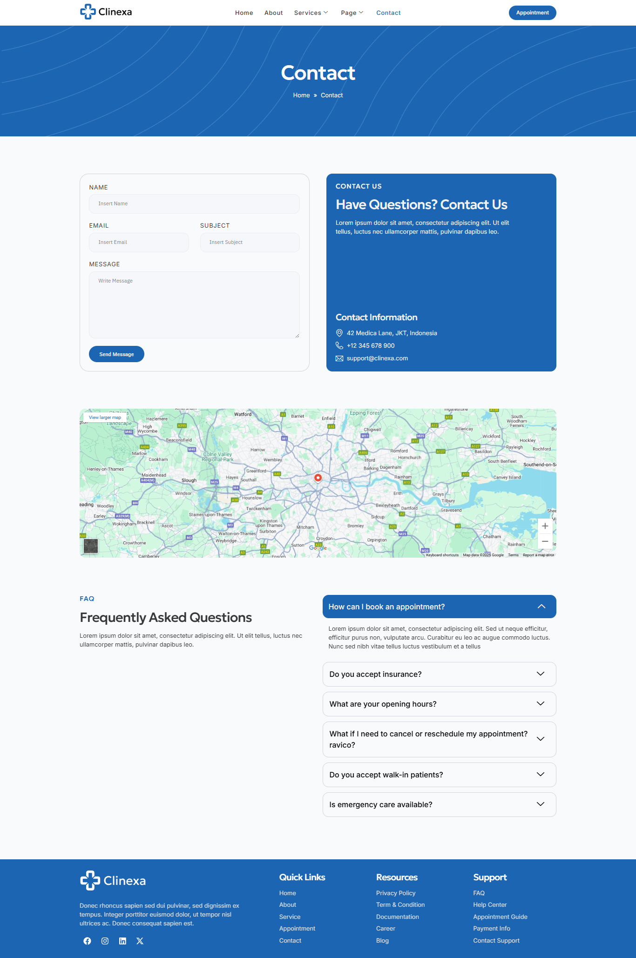Image resolution: width=636 pixels, height=958 pixels.
Task: Click the location pin icon by address
Action: pos(339,333)
